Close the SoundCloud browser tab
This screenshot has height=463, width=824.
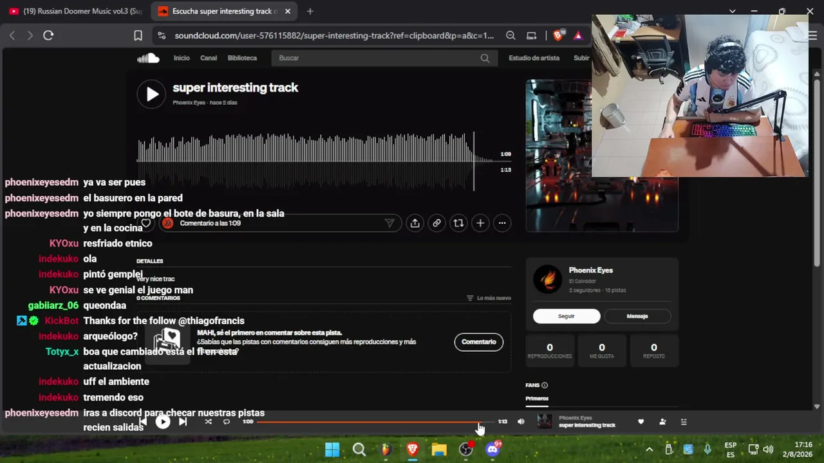pyautogui.click(x=288, y=12)
